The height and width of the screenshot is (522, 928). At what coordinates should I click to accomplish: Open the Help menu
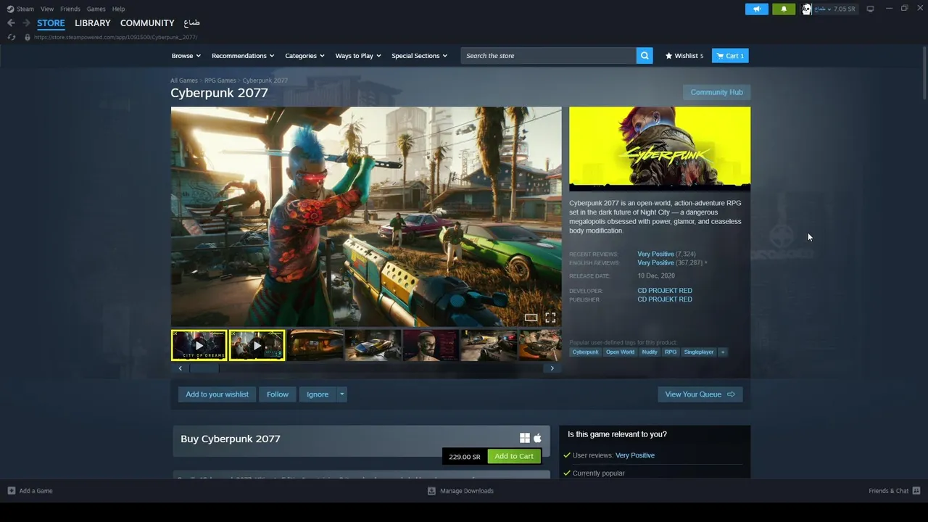[x=118, y=9]
